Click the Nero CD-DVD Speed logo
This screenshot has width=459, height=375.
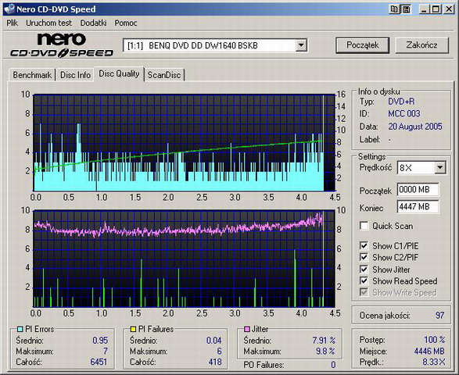[62, 45]
